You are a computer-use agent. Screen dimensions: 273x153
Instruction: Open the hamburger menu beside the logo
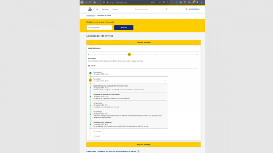click(x=97, y=9)
